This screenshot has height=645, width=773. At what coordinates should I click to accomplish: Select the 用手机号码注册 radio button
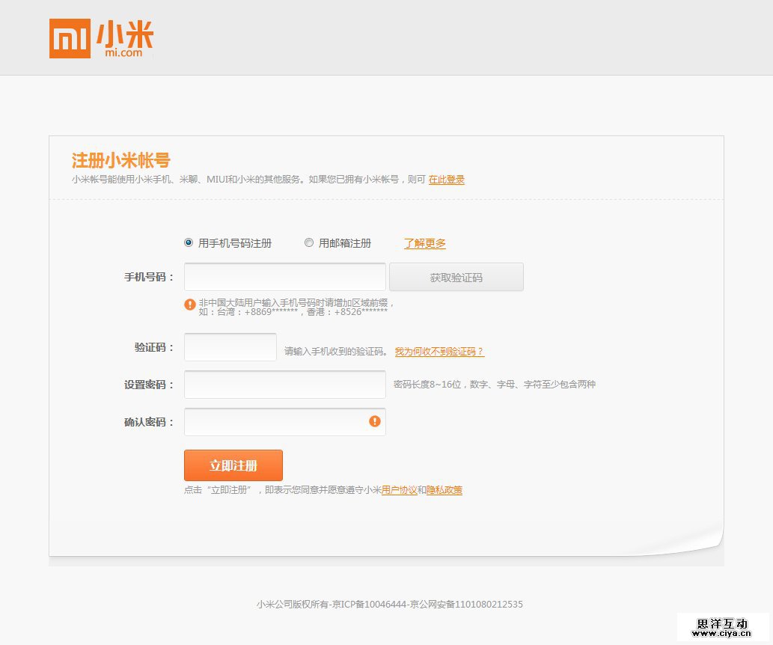tap(189, 242)
